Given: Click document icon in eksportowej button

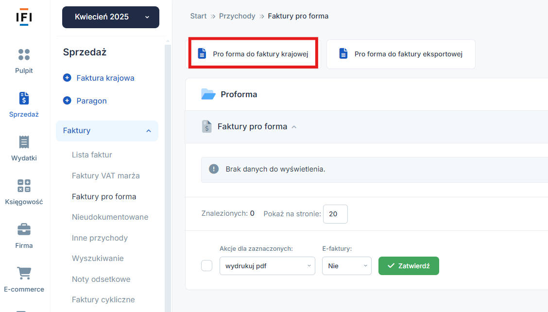Looking at the screenshot, I should (343, 53).
